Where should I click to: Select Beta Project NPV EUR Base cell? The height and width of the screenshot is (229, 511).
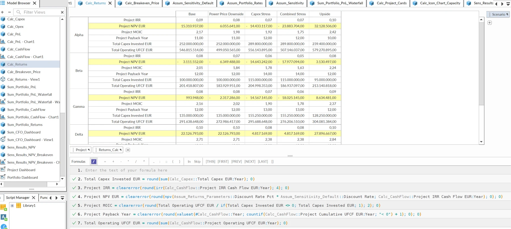click(192, 62)
